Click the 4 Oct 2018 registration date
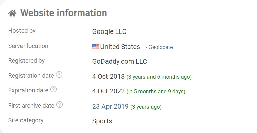The image size is (257, 133). pyautogui.click(x=108, y=76)
